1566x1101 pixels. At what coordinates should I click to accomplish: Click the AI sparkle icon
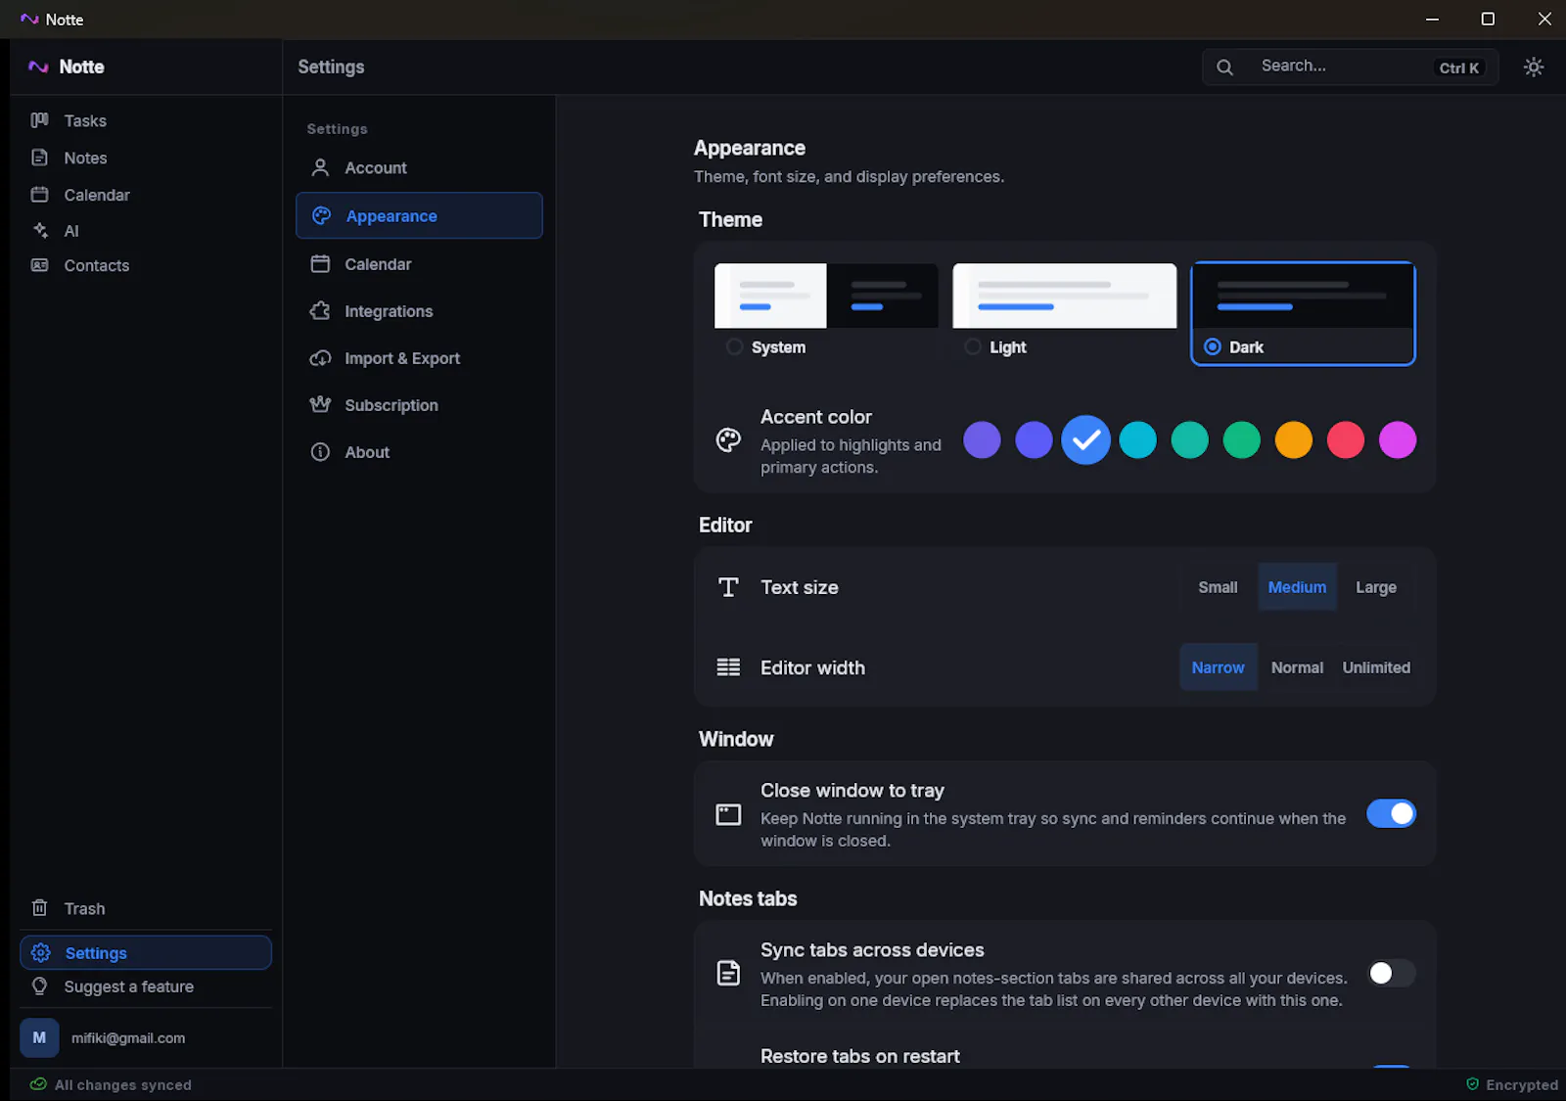pos(39,230)
